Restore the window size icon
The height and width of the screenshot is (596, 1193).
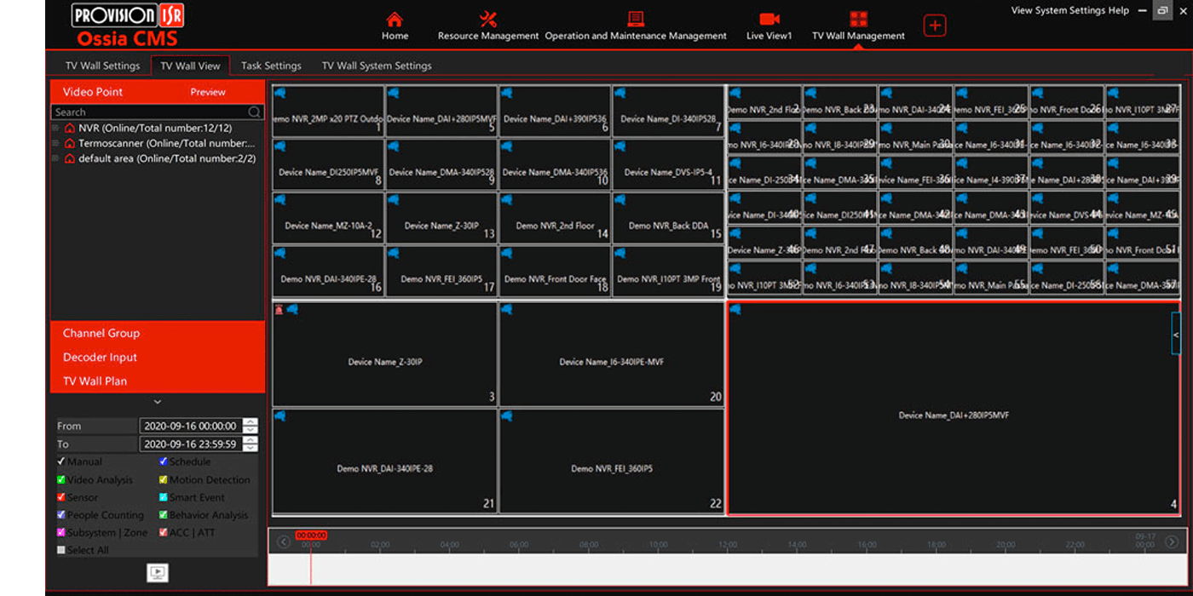(1162, 10)
